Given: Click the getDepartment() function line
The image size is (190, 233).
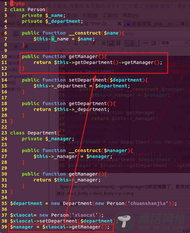Looking at the screenshot, I should (x=68, y=103).
